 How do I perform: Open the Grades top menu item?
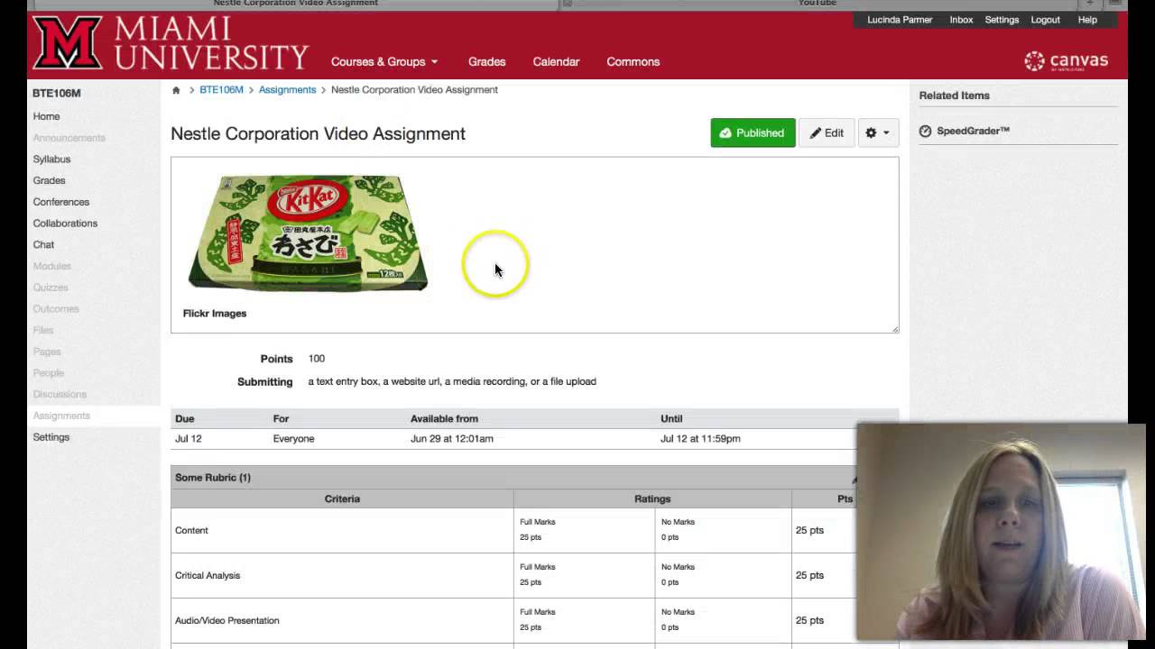click(x=486, y=61)
